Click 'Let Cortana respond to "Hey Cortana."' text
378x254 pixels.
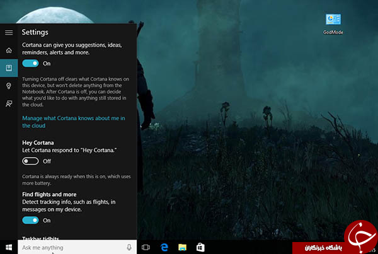(x=69, y=150)
